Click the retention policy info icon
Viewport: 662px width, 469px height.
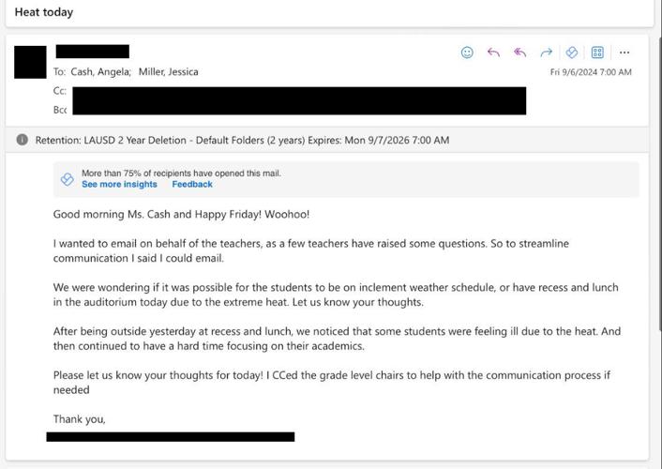[x=23, y=140]
